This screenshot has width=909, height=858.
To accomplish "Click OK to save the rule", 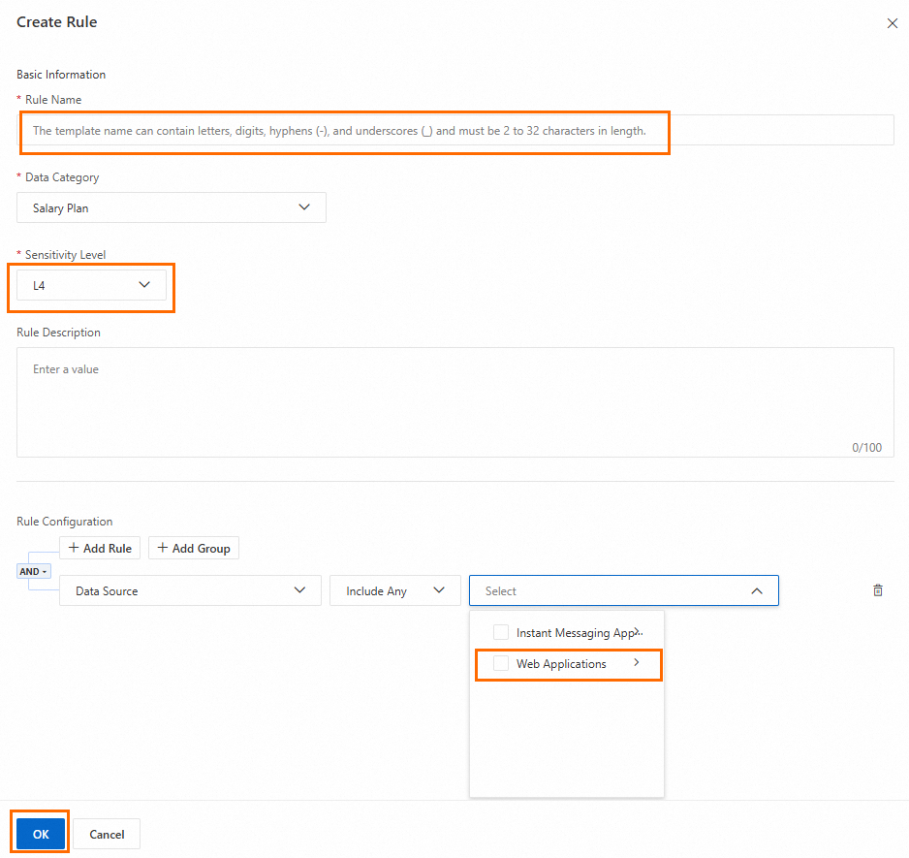I will pos(41,834).
